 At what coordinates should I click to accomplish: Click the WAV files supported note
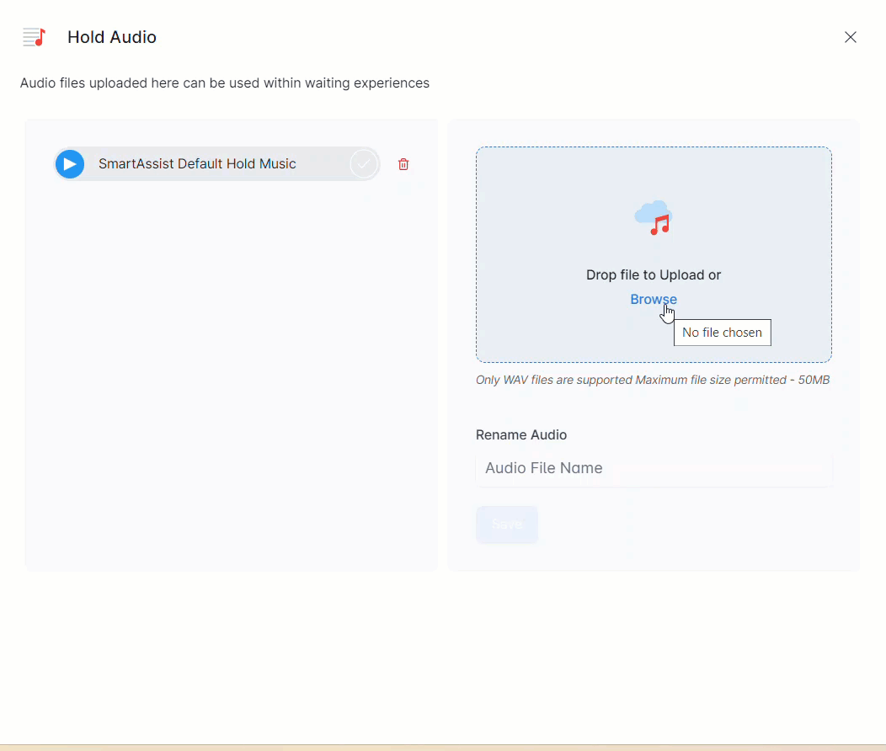(652, 380)
